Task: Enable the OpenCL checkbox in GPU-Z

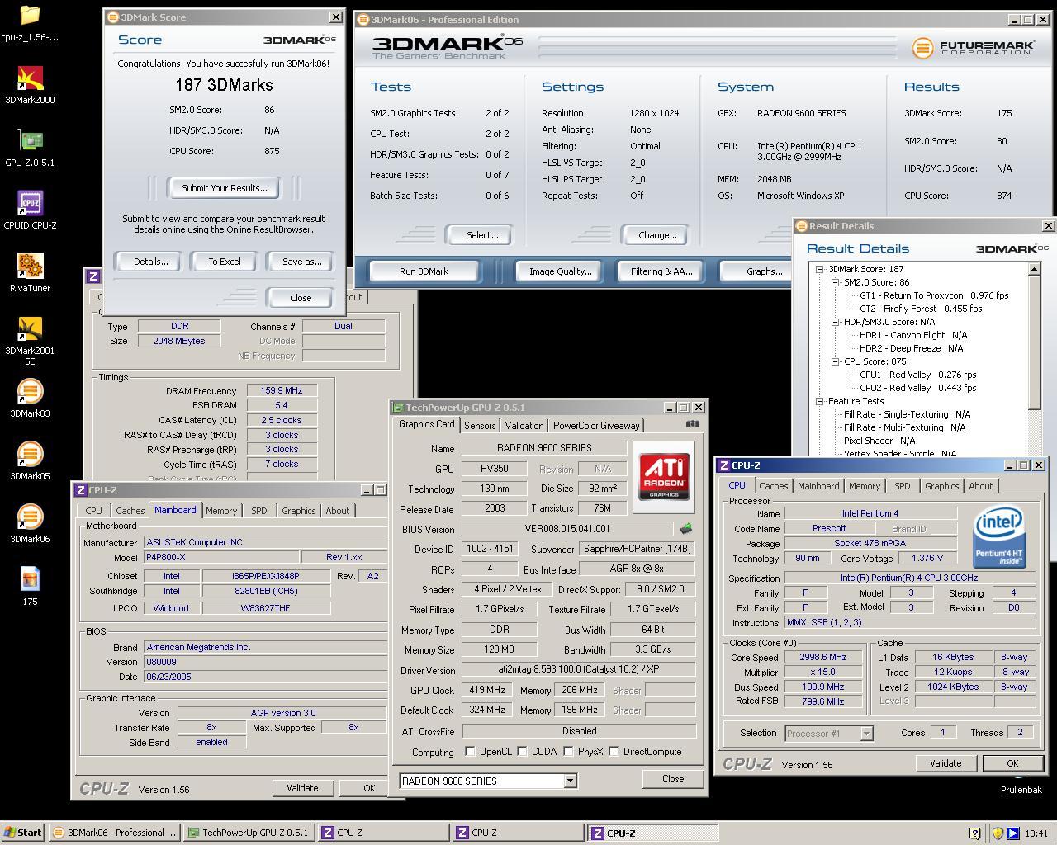Action: [470, 752]
